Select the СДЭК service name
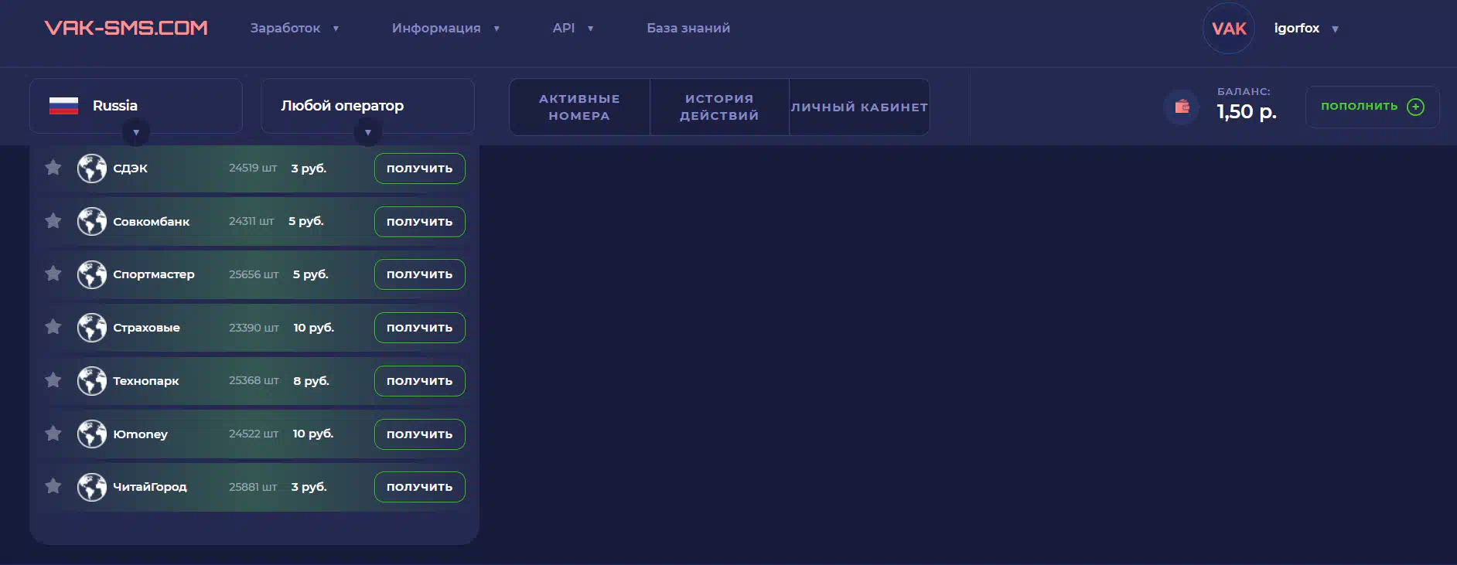This screenshot has height=565, width=1457. tap(130, 168)
